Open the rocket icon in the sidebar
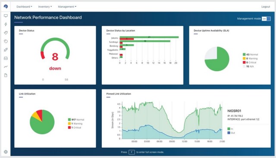Screen dimensions: 276x158 (6, 50)
